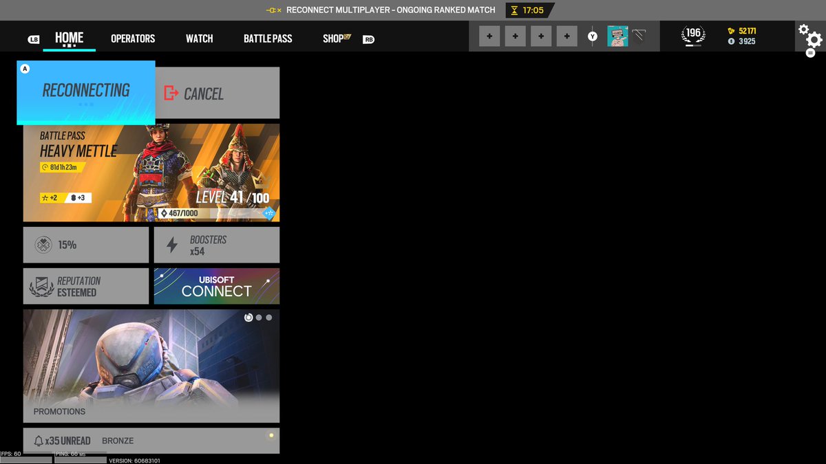Image resolution: width=826 pixels, height=464 pixels.
Task: Click the hourglass reconnect timer 17:05
Action: pyautogui.click(x=530, y=10)
